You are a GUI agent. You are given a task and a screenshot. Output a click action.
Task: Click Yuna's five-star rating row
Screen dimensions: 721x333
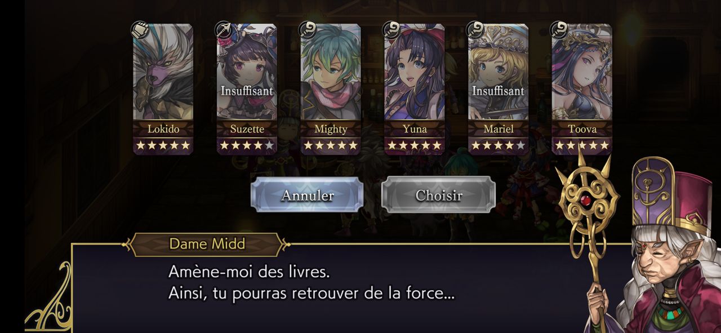415,145
